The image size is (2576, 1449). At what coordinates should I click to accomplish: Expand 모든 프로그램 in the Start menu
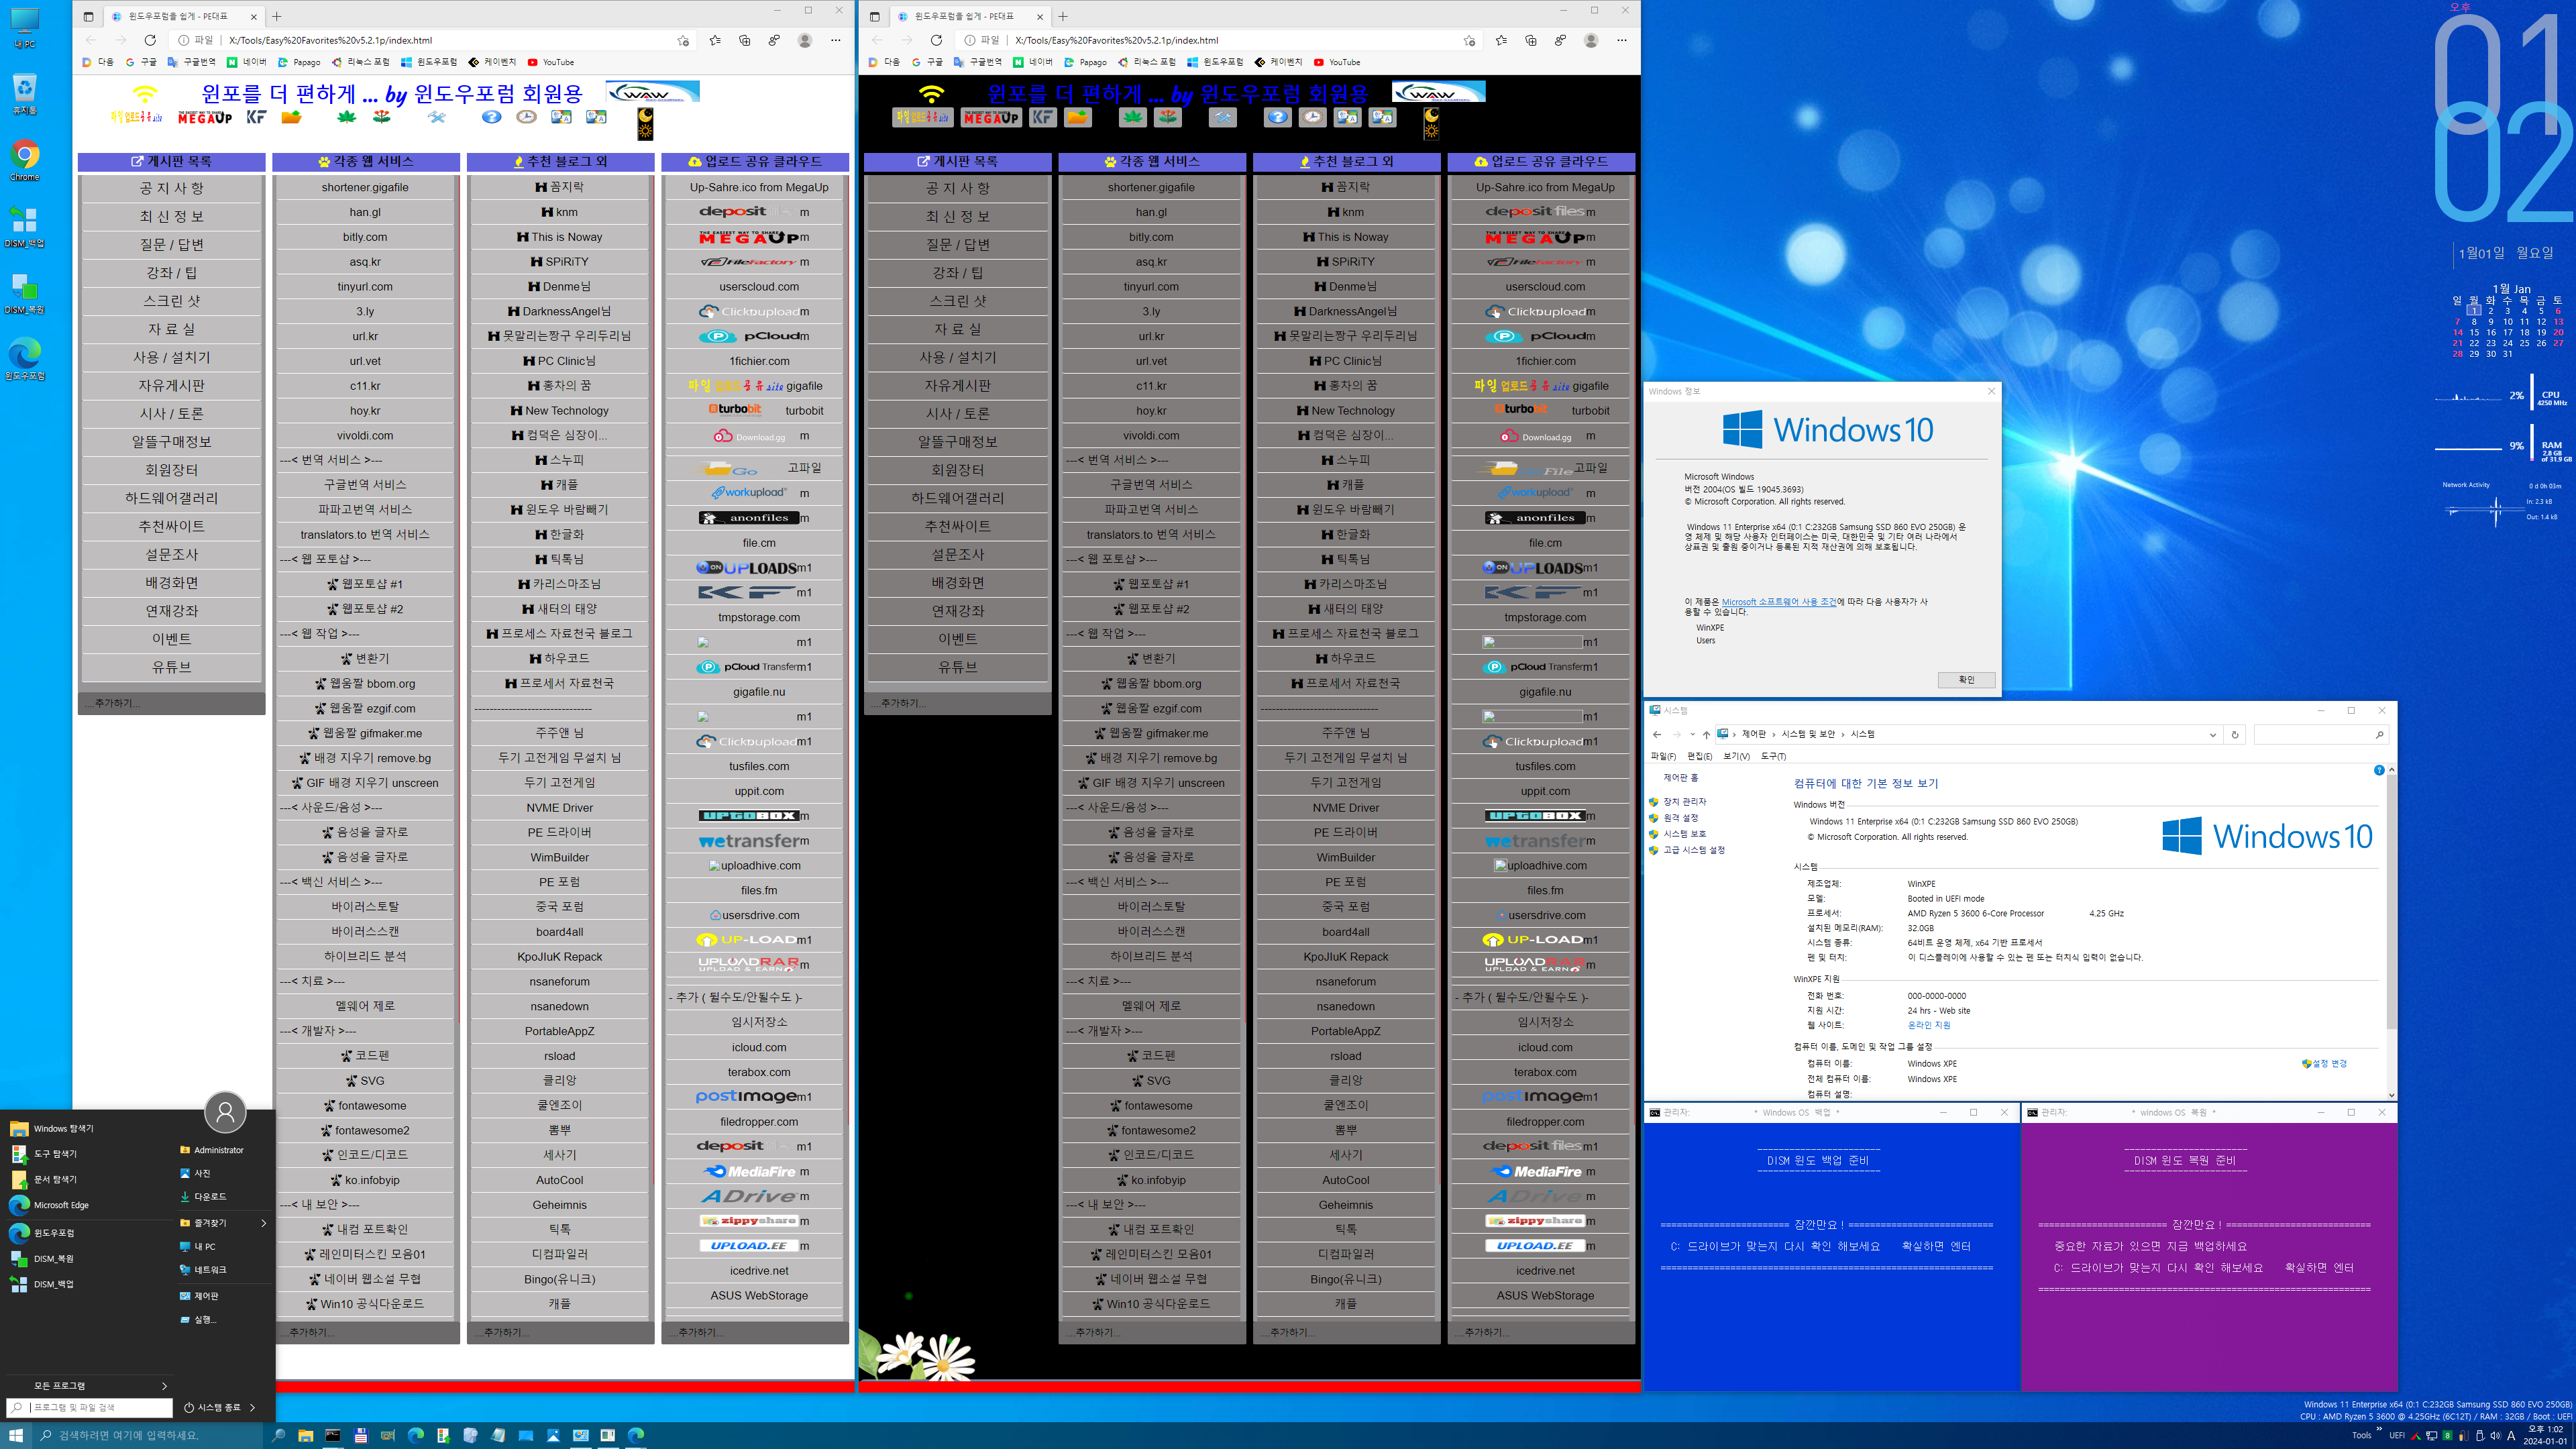(88, 1385)
